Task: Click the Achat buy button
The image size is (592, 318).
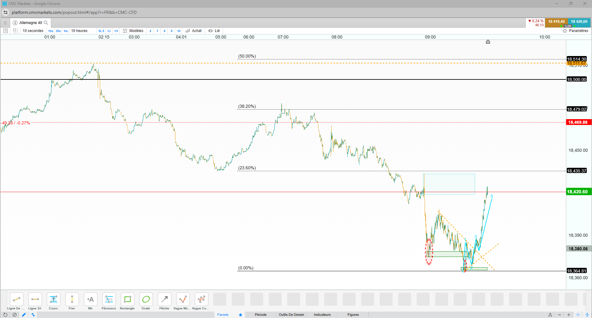Action: (x=194, y=31)
